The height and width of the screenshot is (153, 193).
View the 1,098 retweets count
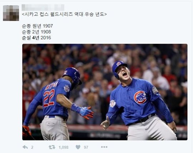point(64,147)
